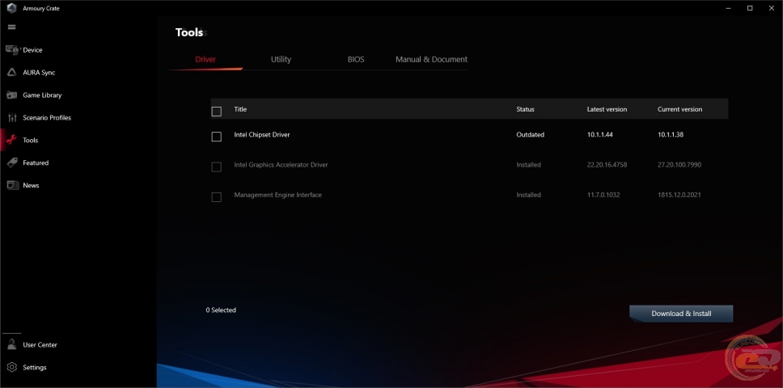Check the Intel Chipset Driver checkbox
Image resolution: width=783 pixels, height=388 pixels.
point(216,137)
